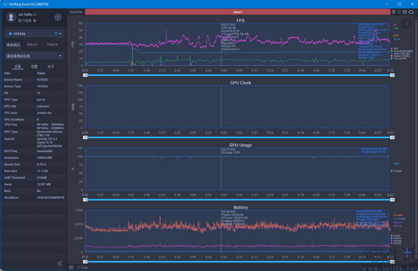The image size is (418, 271).
Task: Toggle GUsage series in GPU legend
Action: [x=396, y=171]
